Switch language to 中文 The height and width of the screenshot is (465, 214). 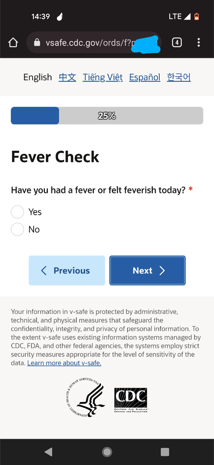[x=67, y=77]
